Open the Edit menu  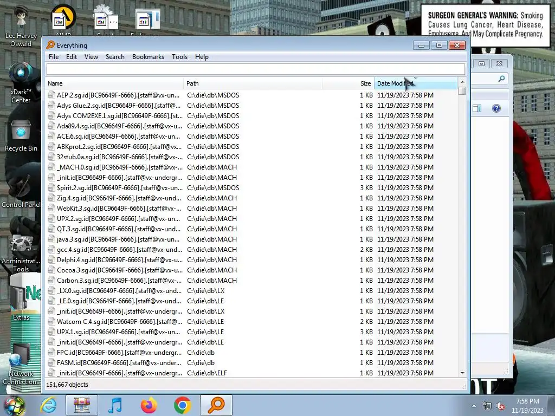[72, 56]
